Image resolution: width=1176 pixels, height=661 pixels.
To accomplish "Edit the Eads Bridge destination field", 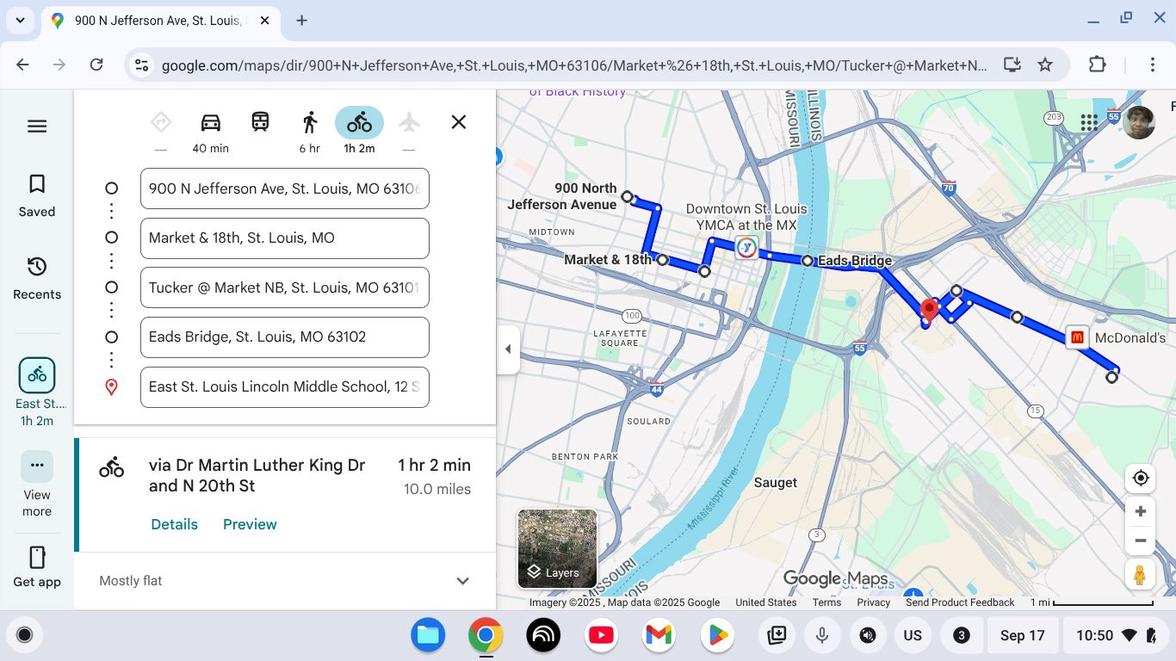I will (x=284, y=337).
